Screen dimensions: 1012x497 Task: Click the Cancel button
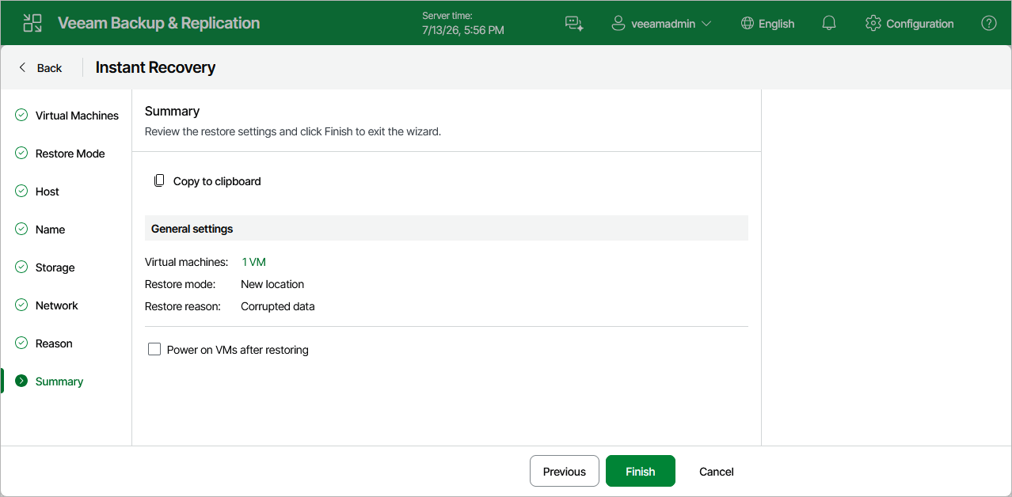(x=717, y=471)
